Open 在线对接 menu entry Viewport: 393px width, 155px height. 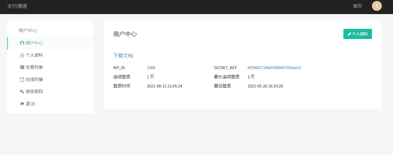pyautogui.click(x=50, y=80)
